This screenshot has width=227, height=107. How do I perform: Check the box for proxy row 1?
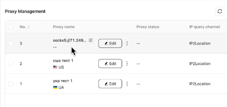pyautogui.click(x=11, y=84)
